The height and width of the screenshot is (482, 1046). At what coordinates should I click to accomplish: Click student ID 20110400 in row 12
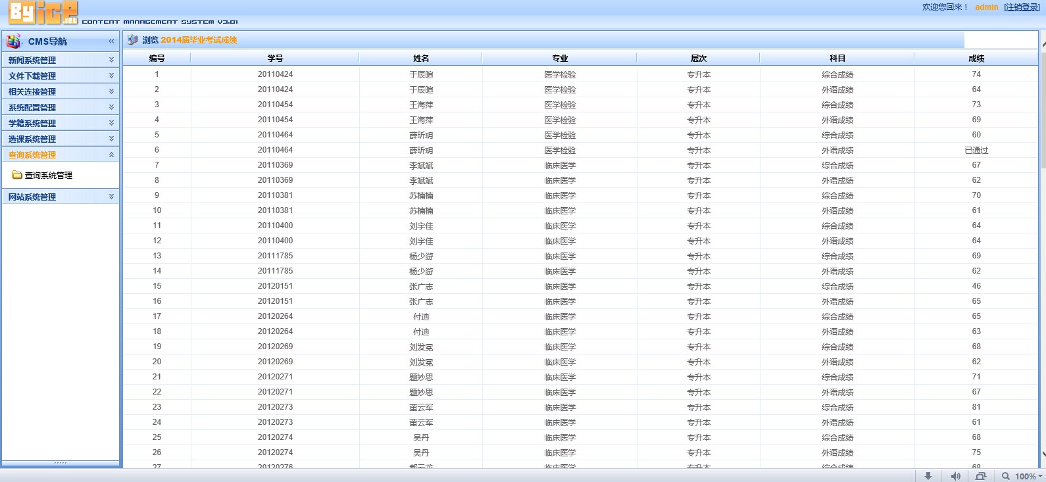(x=275, y=241)
